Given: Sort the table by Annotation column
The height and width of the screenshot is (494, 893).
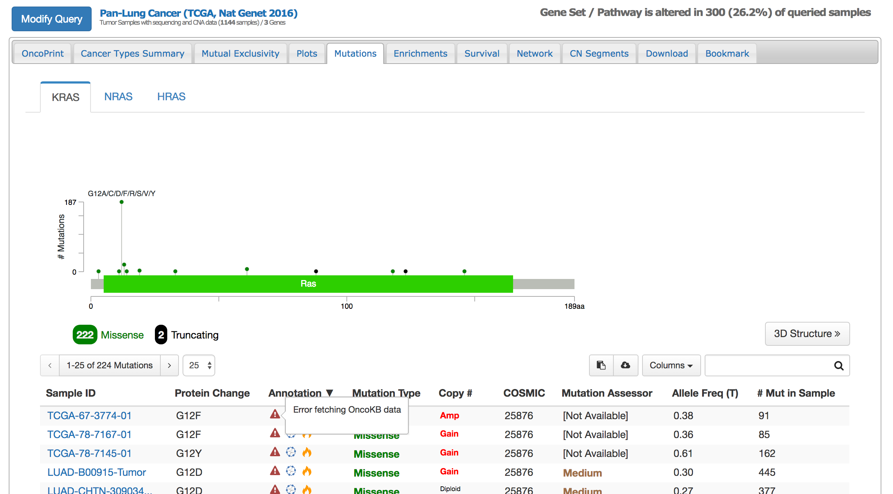Looking at the screenshot, I should (x=301, y=393).
